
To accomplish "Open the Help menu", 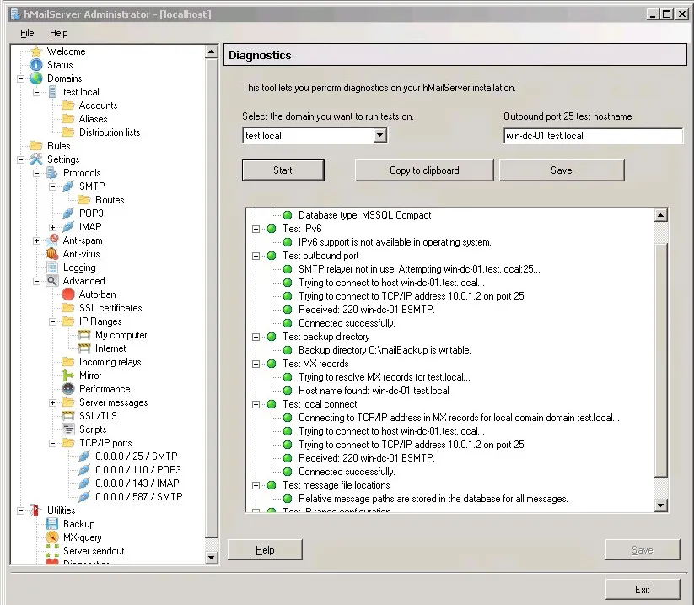I will pyautogui.click(x=58, y=33).
